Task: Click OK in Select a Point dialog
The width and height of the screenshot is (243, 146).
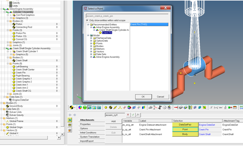Action: pos(143,97)
